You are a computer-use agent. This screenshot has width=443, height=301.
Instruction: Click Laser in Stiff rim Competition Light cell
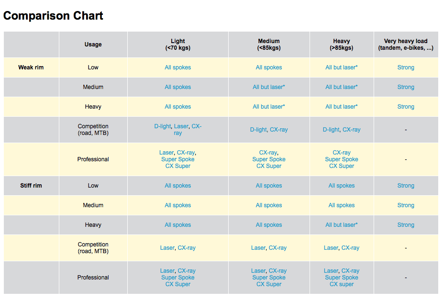point(167,248)
